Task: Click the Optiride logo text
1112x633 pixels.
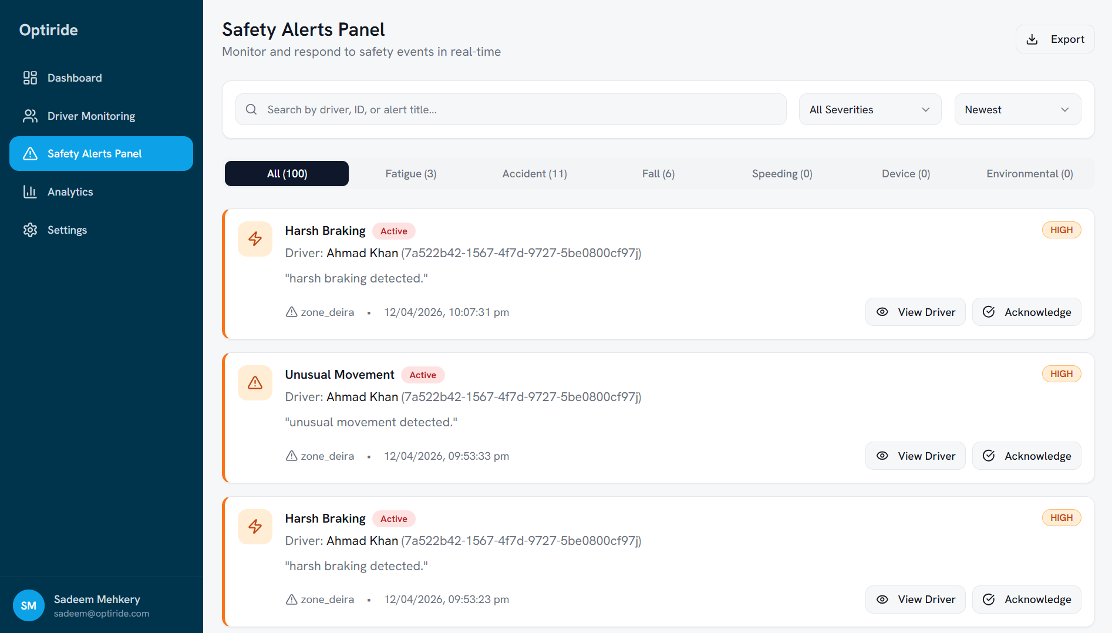Action: [48, 30]
